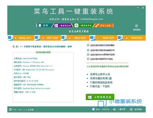Open 使用帮助 question mark icon
Image resolution: width=153 pixels, height=118 pixels.
point(136,26)
